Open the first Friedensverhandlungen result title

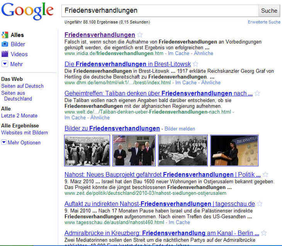coord(100,35)
